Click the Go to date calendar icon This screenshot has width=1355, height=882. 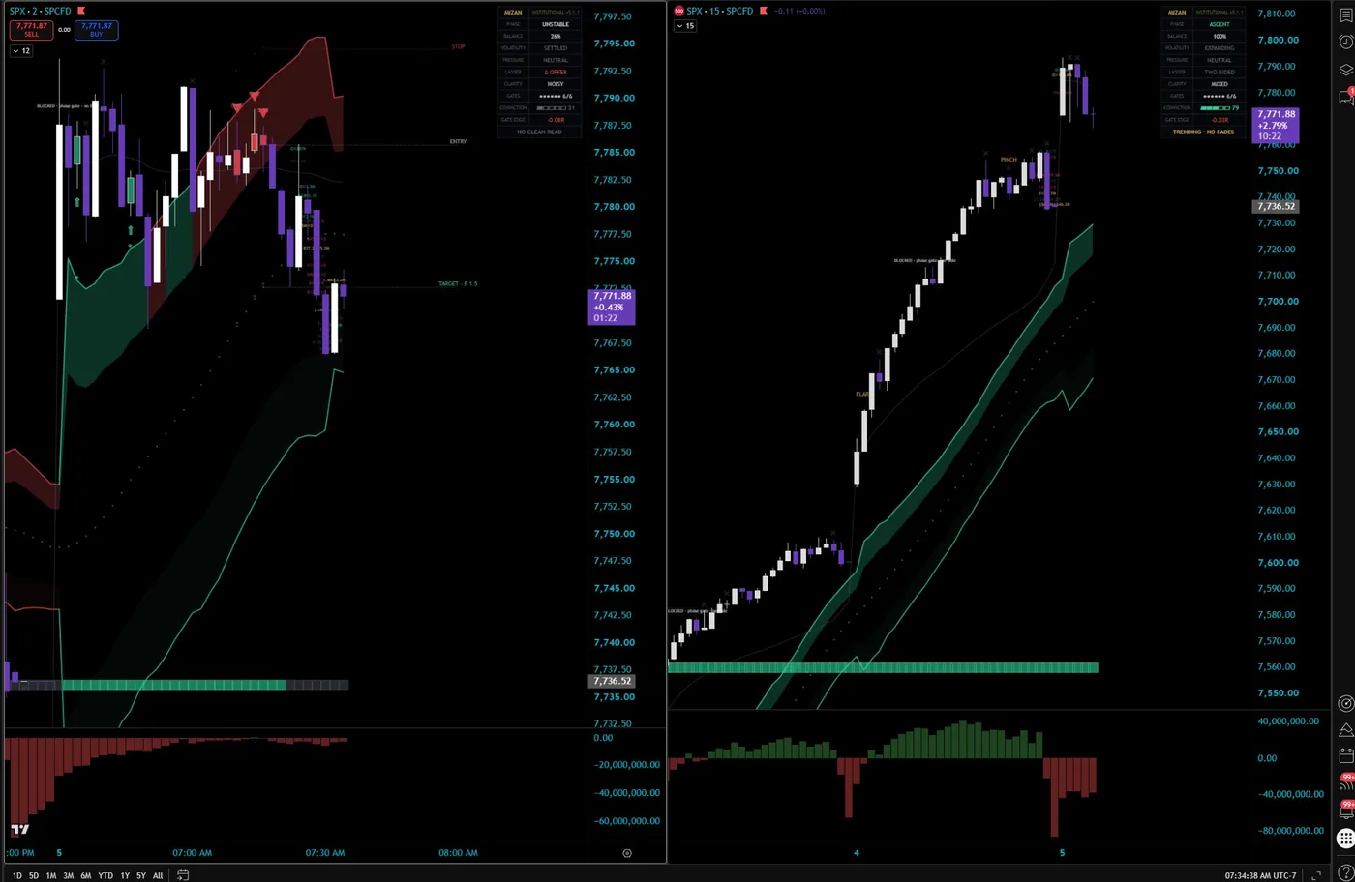[x=183, y=875]
